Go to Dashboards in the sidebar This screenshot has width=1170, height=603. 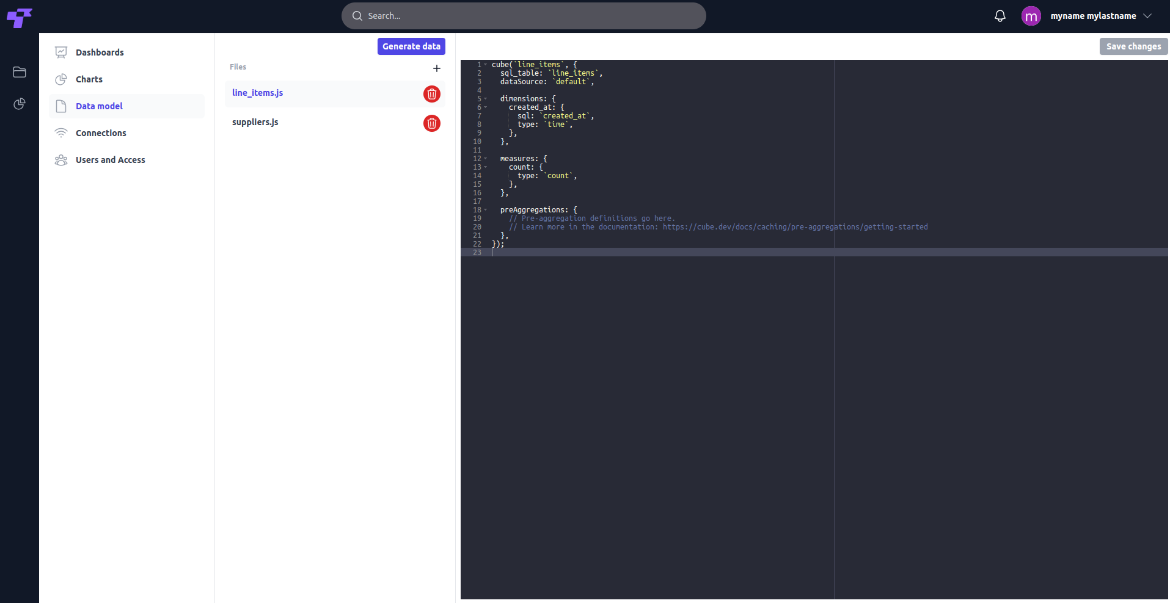100,52
